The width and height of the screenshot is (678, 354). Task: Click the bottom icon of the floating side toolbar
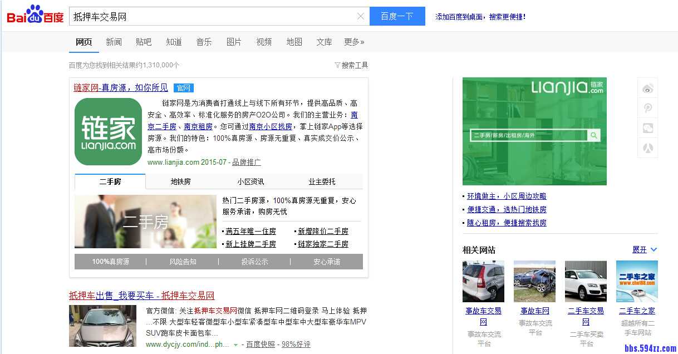click(647, 148)
